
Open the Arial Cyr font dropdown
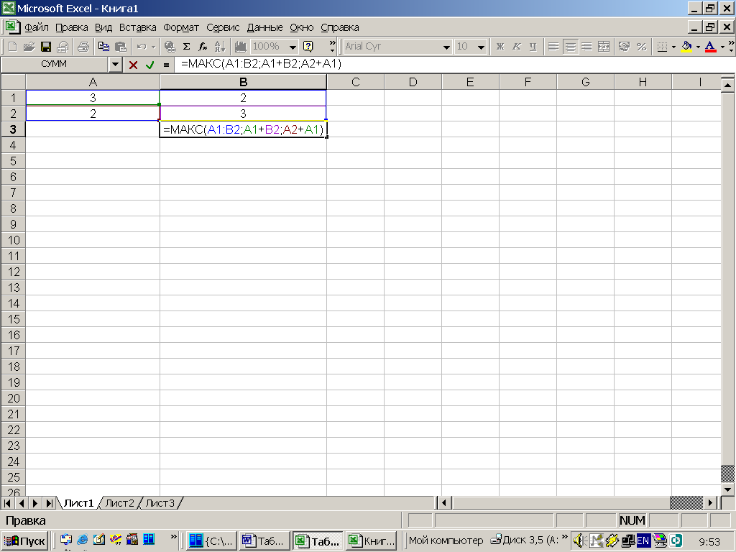pos(446,47)
